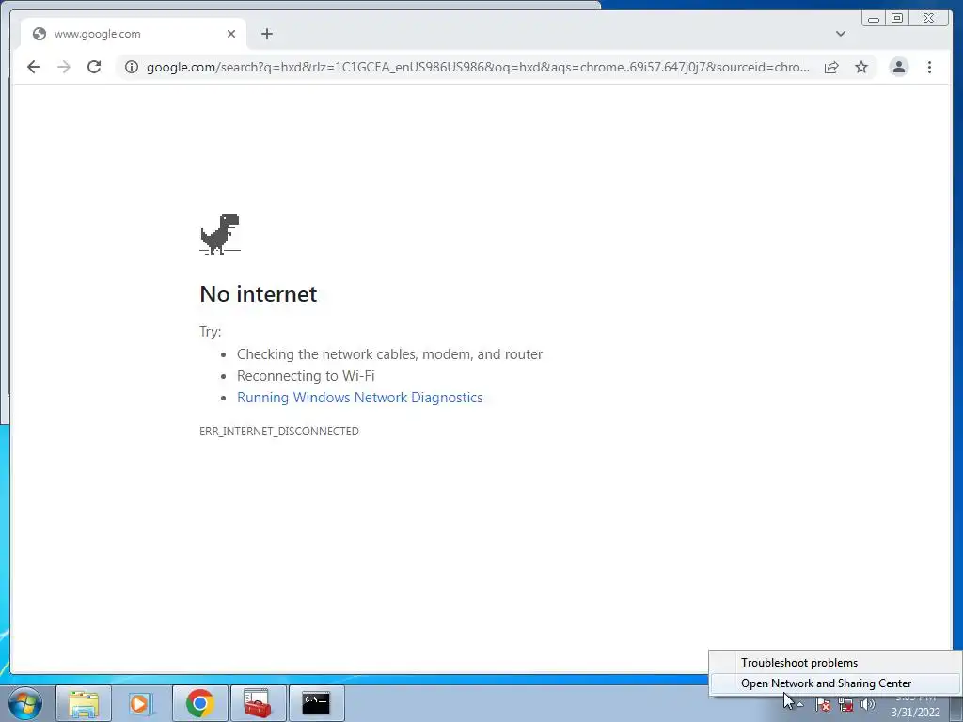The height and width of the screenshot is (722, 963).
Task: Expand the tab search dropdown arrow
Action: coord(841,34)
